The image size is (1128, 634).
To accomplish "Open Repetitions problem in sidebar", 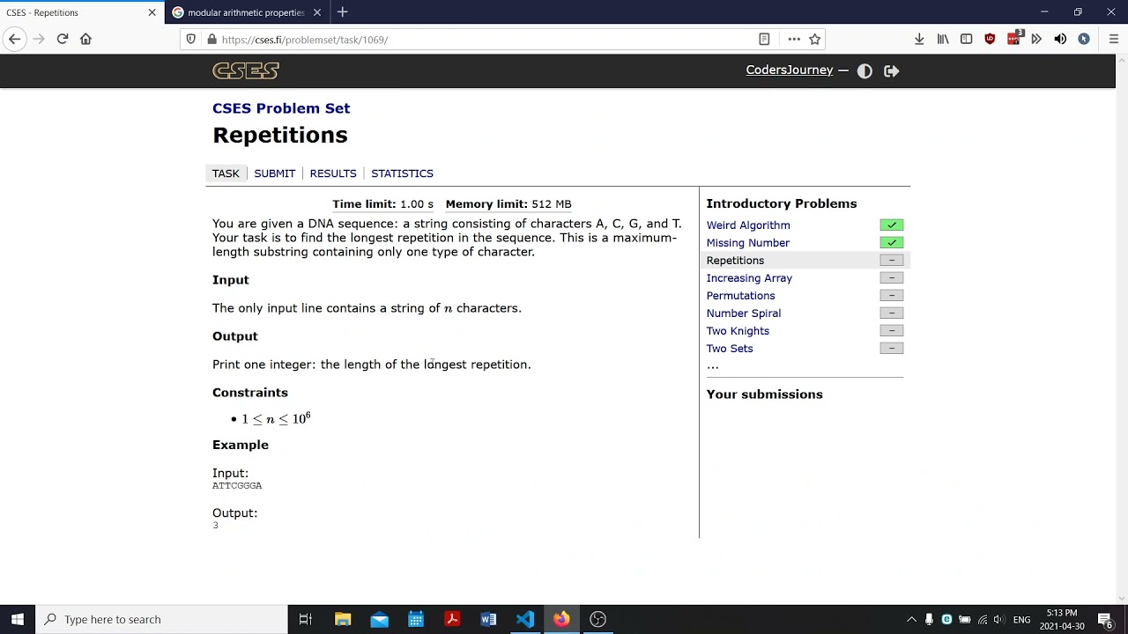I will click(735, 261).
